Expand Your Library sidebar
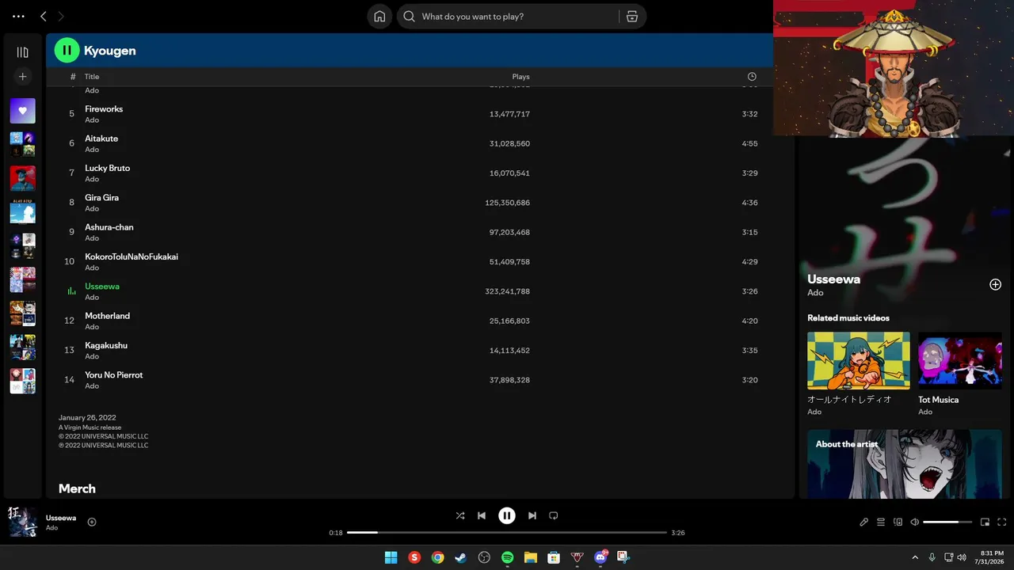Image resolution: width=1014 pixels, height=570 pixels. click(x=22, y=52)
